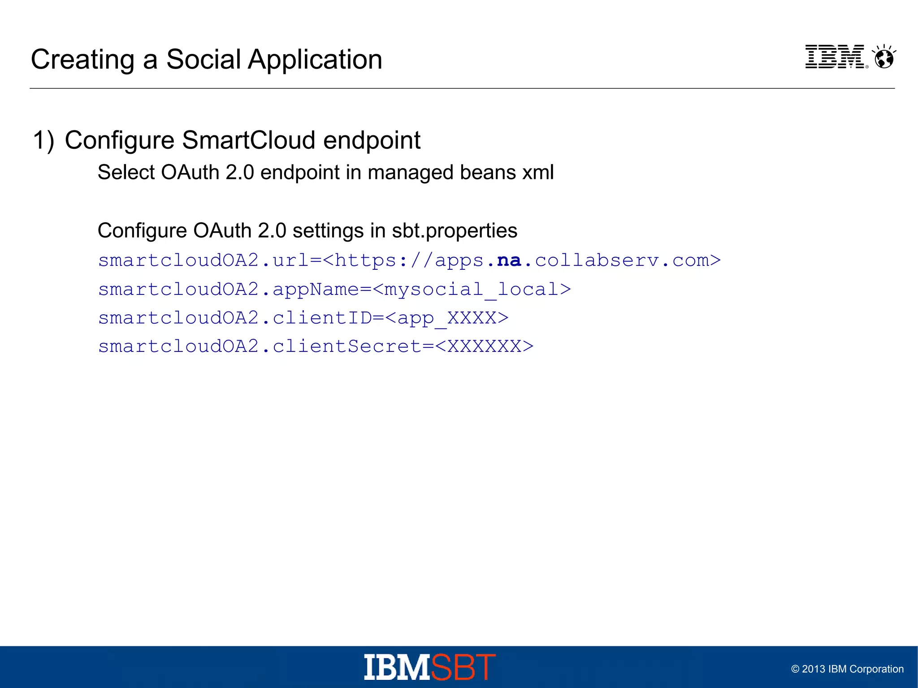Click the smartcloudOA2.appName line
The width and height of the screenshot is (918, 688).
point(334,290)
